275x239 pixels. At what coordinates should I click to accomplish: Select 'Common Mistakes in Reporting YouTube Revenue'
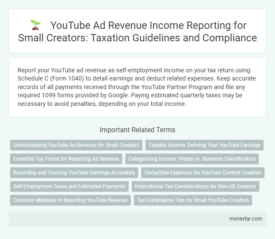[x=70, y=200]
